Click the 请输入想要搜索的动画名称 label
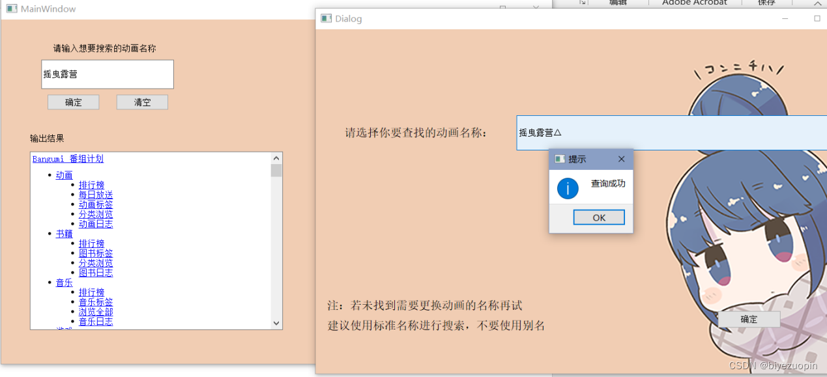Image resolution: width=827 pixels, height=377 pixels. [104, 48]
